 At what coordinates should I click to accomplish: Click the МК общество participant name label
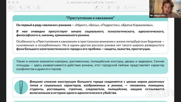pyautogui.click(x=158, y=16)
